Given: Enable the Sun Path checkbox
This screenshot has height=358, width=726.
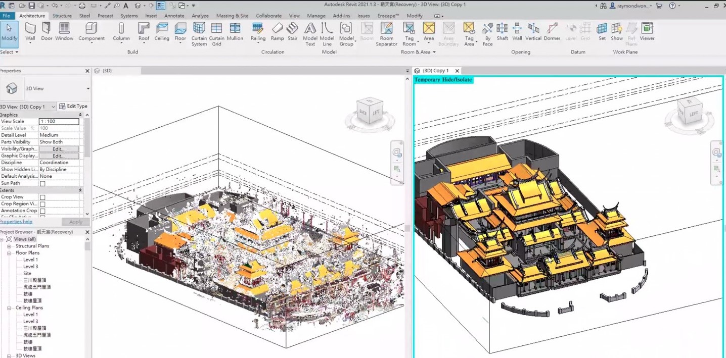Looking at the screenshot, I should click(42, 184).
